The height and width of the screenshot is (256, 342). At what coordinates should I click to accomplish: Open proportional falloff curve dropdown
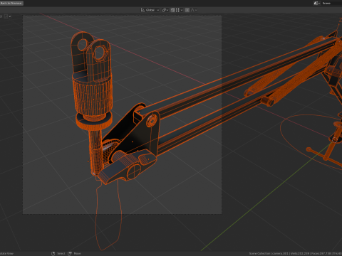tap(194, 10)
